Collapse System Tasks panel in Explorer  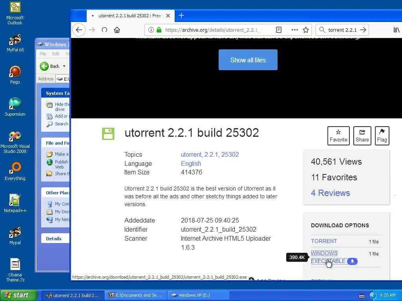pos(56,93)
